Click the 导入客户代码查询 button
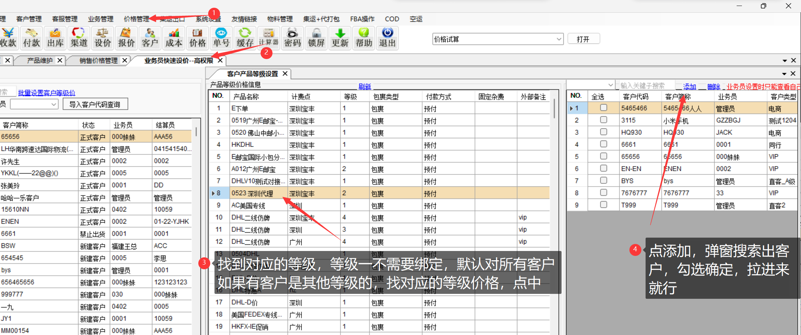 [95, 104]
